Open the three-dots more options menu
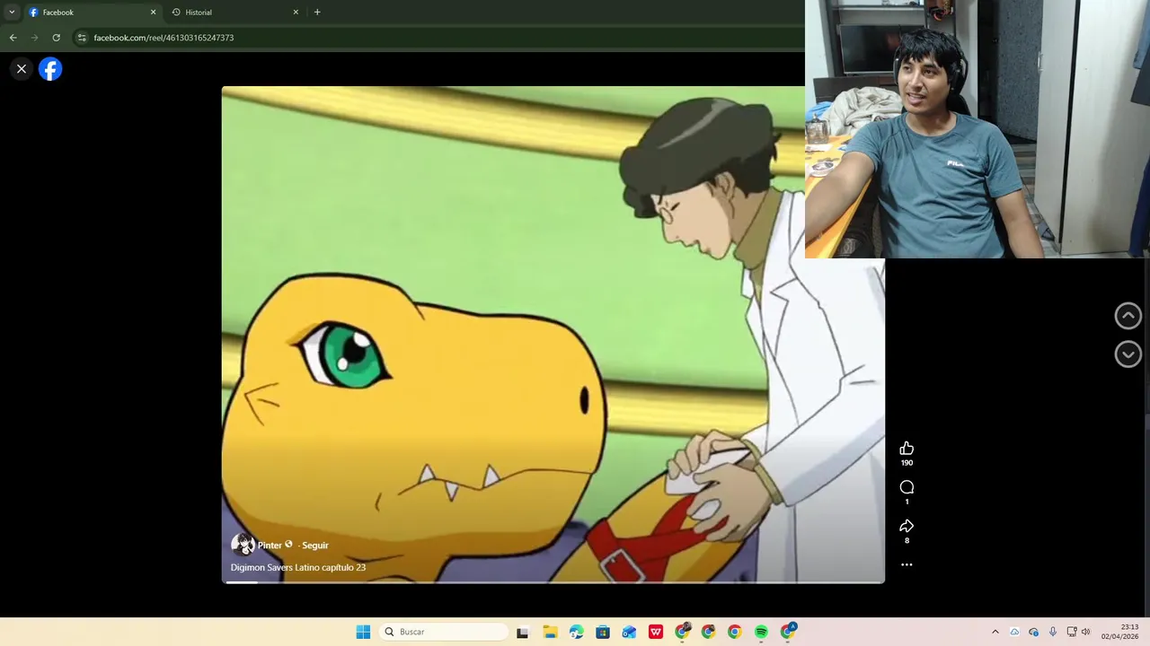This screenshot has height=646, width=1150. pos(907,565)
